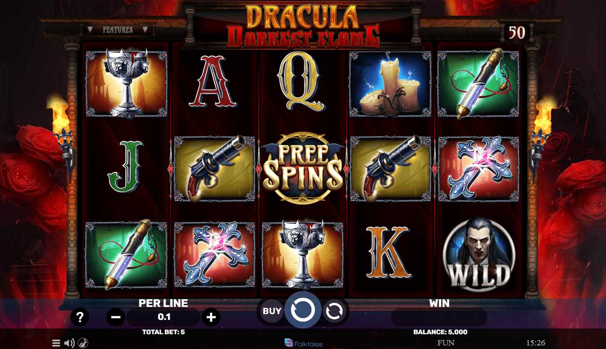606x349 pixels.
Task: Click the left arrow beside FEATURES
Action: [90, 30]
